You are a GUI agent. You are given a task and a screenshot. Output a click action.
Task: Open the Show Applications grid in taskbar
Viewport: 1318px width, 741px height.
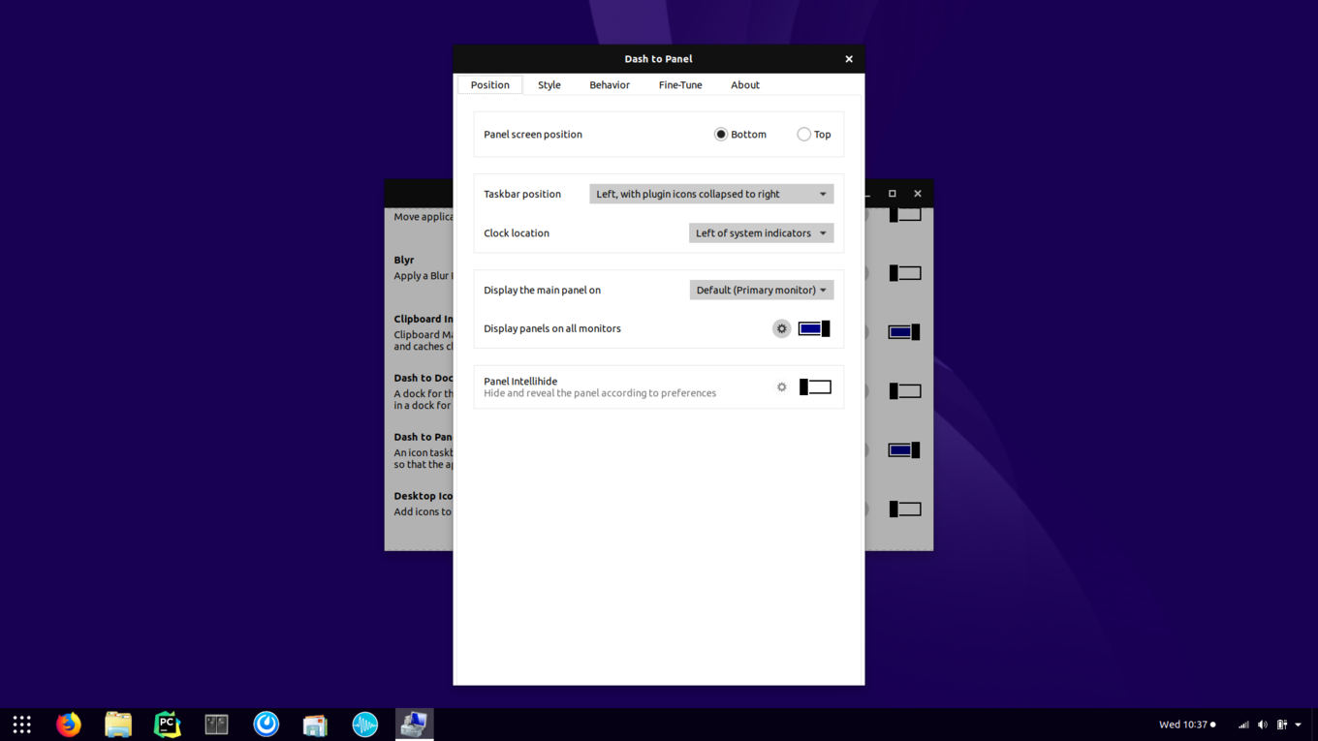[x=21, y=725]
